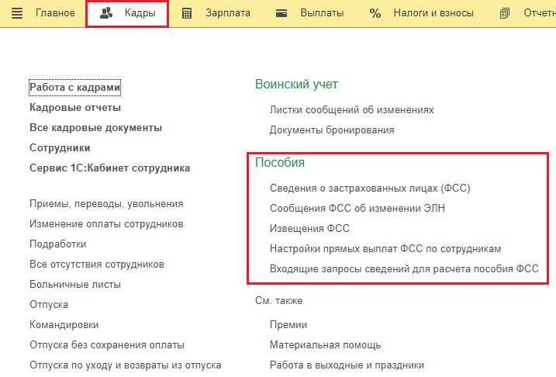Click the calculator icon next to Зарплата
This screenshot has height=377, width=556.
[x=187, y=13]
